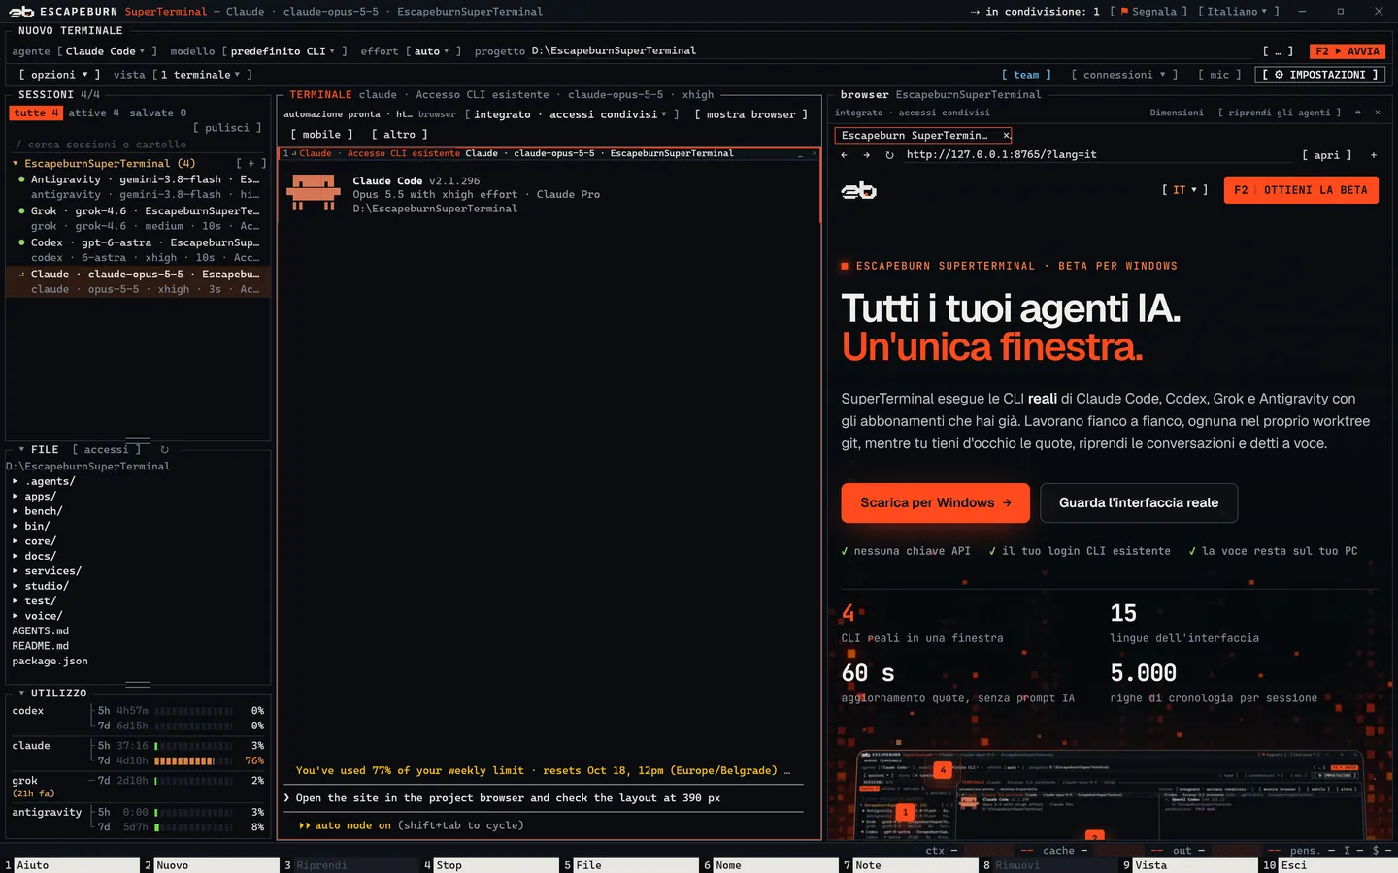This screenshot has height=873, width=1398.
Task: Open IMPOSTAZIONI gear settings
Action: 1320,75
